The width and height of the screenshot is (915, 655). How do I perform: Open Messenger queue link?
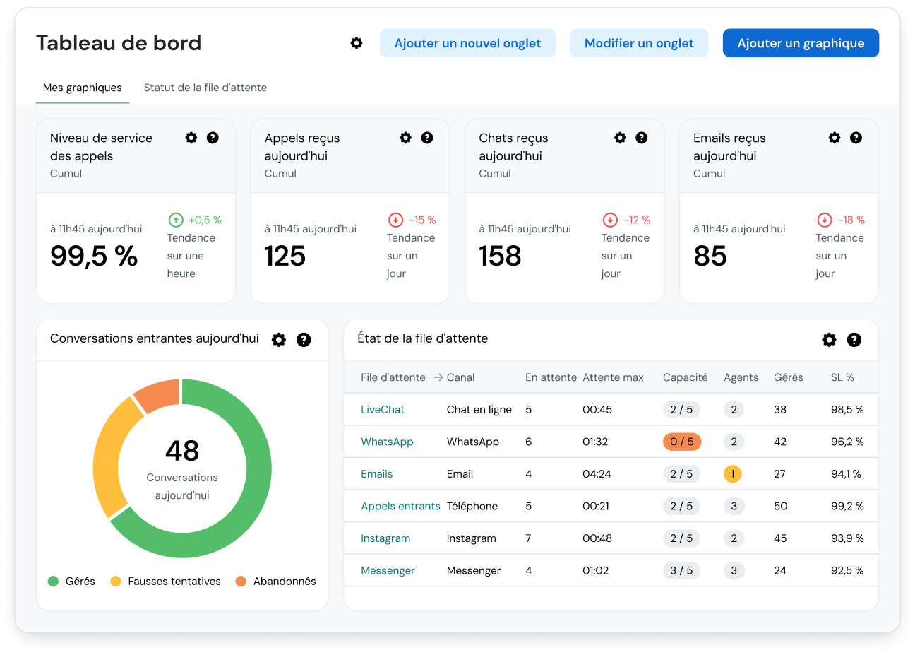coord(388,571)
